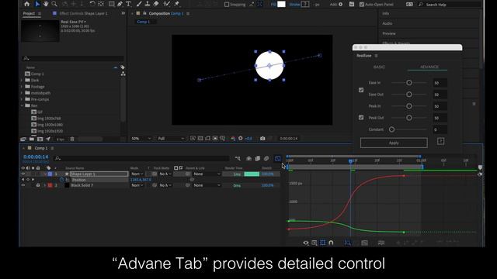The width and height of the screenshot is (497, 279).
Task: Click the frame blending icon in timeline
Action: point(257,158)
